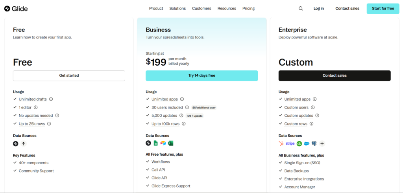Click Get started on the Free plan
Screen dimensions: 403x193
(x=69, y=76)
